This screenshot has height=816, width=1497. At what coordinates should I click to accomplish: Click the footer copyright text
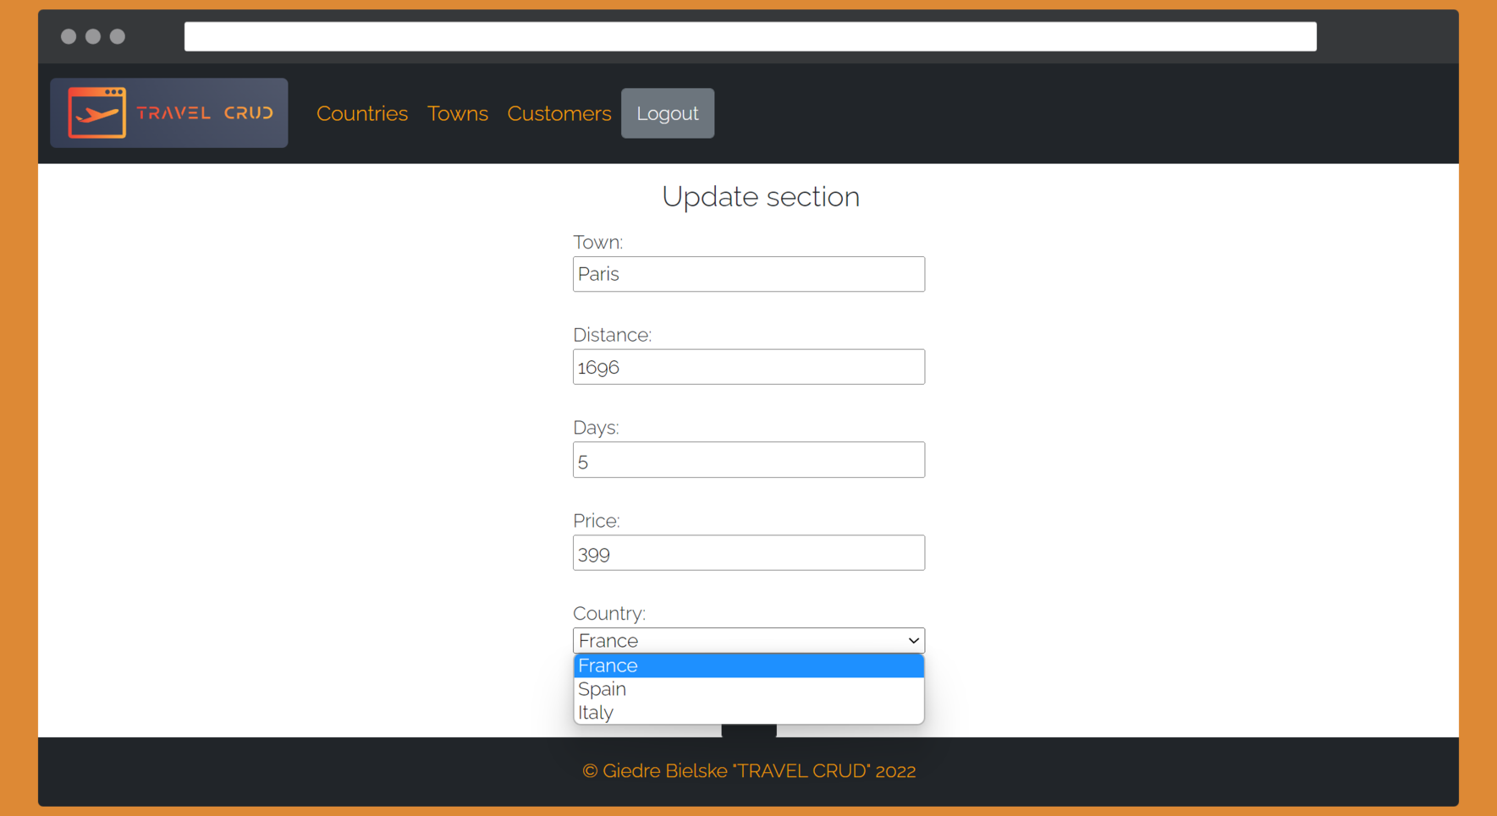(748, 771)
